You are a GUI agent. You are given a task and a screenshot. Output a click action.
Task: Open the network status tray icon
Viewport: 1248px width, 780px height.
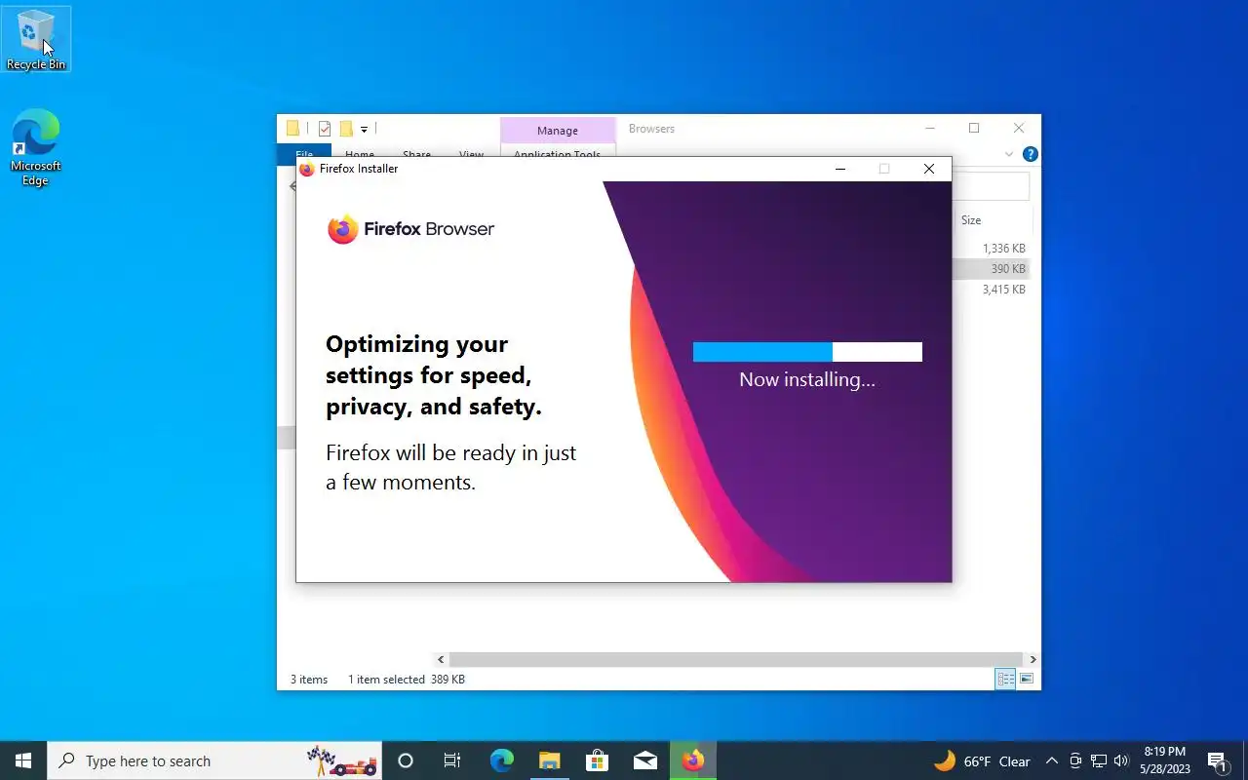pos(1099,761)
